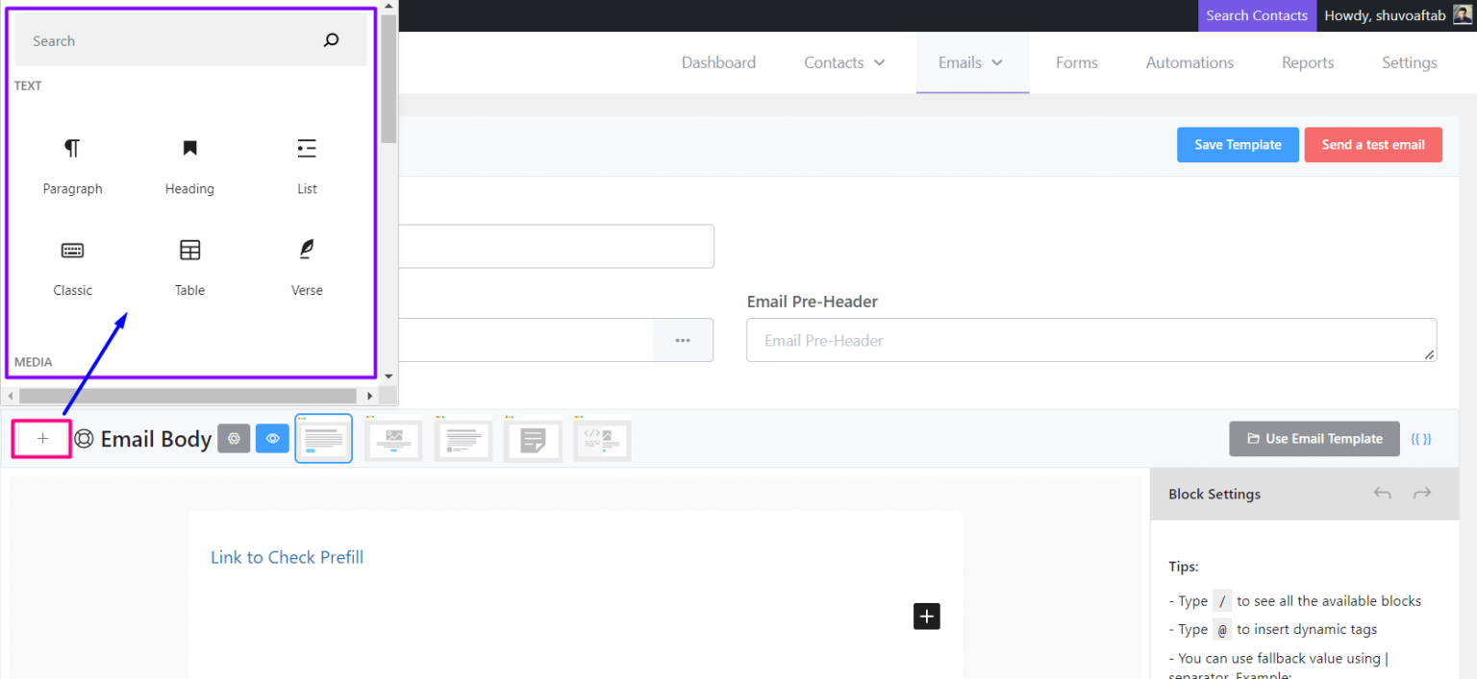Open the dynamic tags {{ }} picker
Viewport: 1477px width, 679px height.
(1421, 438)
